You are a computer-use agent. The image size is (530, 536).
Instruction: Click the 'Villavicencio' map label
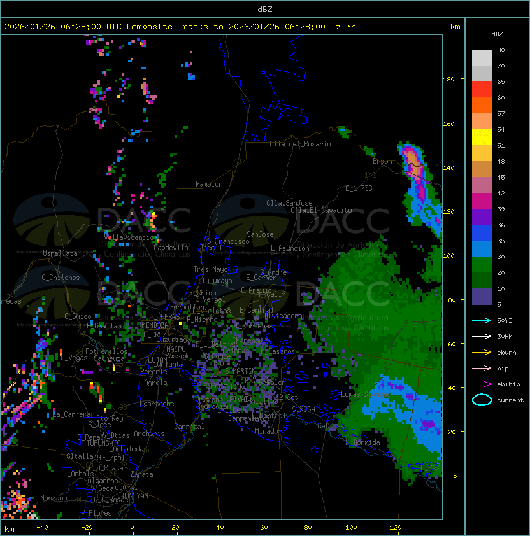[129, 237]
